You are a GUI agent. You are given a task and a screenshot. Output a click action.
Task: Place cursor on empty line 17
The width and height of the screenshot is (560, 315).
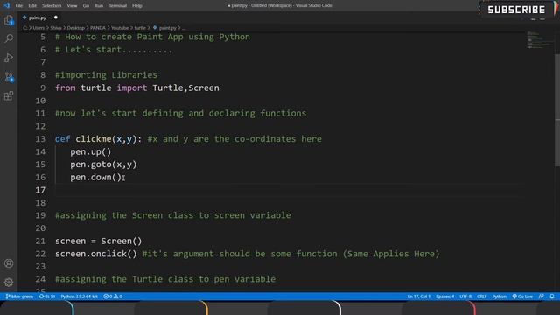pos(290,190)
